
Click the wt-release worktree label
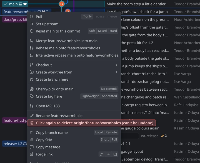click(150, 136)
